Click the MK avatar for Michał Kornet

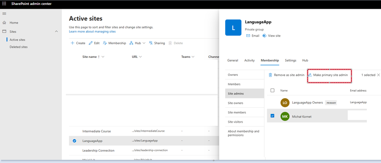click(x=285, y=117)
